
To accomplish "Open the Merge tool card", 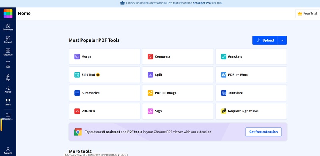I will (x=105, y=56).
